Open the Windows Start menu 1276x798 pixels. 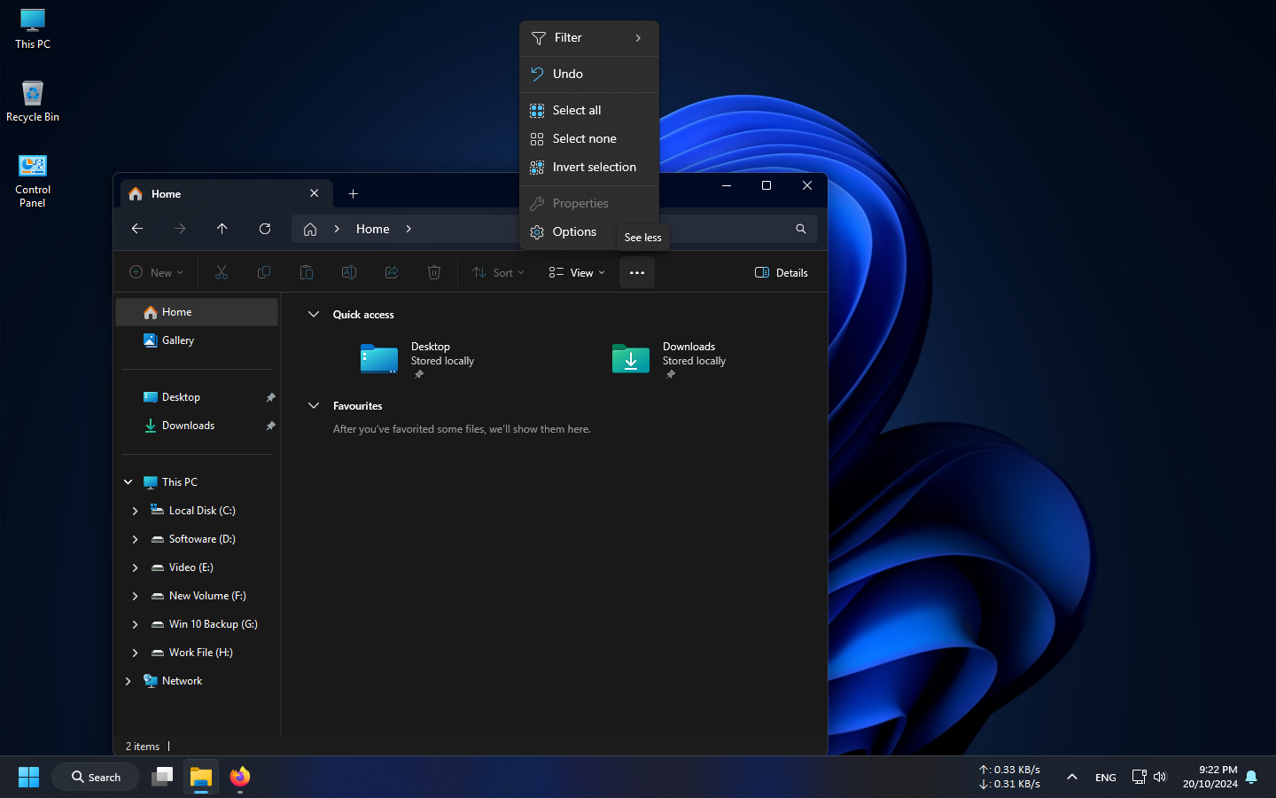pyautogui.click(x=28, y=777)
